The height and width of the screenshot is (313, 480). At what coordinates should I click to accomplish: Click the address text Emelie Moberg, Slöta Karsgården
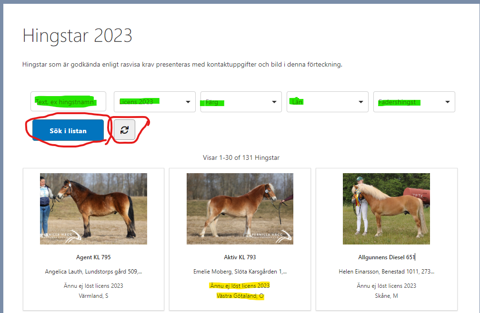pyautogui.click(x=240, y=272)
